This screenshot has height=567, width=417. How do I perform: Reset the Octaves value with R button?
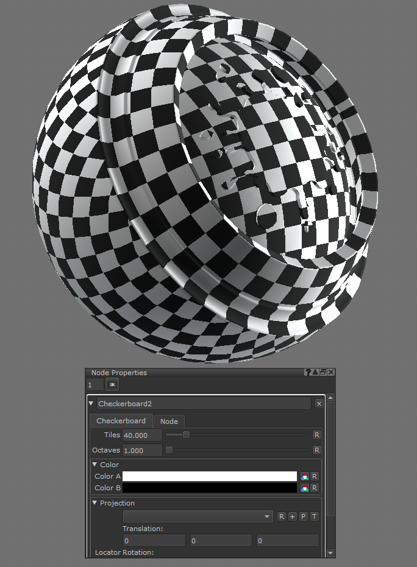click(316, 450)
